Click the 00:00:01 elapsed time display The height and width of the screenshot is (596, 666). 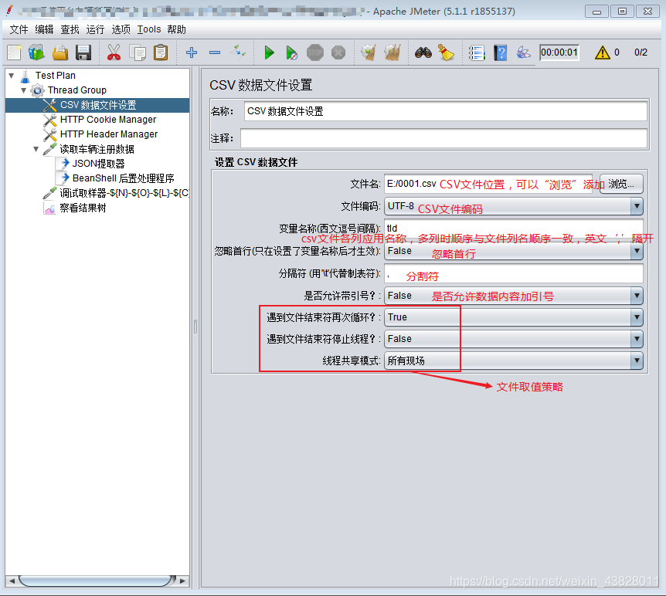(x=559, y=52)
